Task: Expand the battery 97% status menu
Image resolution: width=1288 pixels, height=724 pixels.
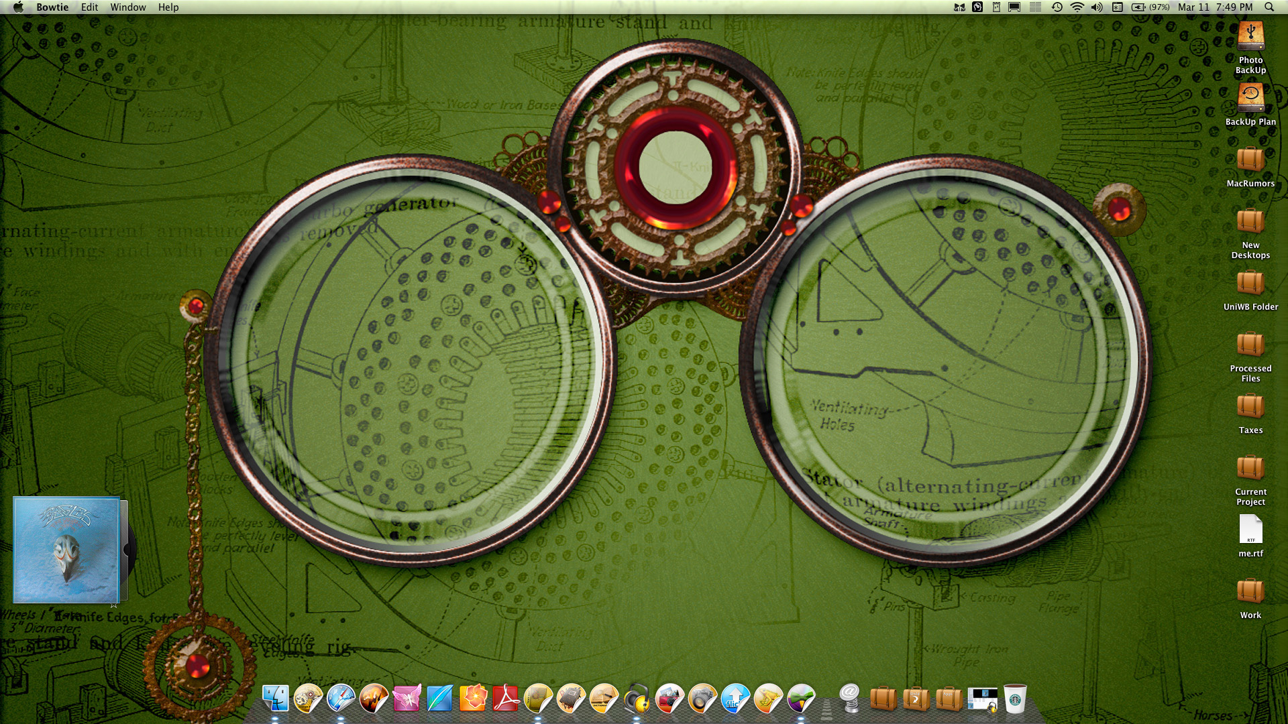Action: tap(1150, 7)
